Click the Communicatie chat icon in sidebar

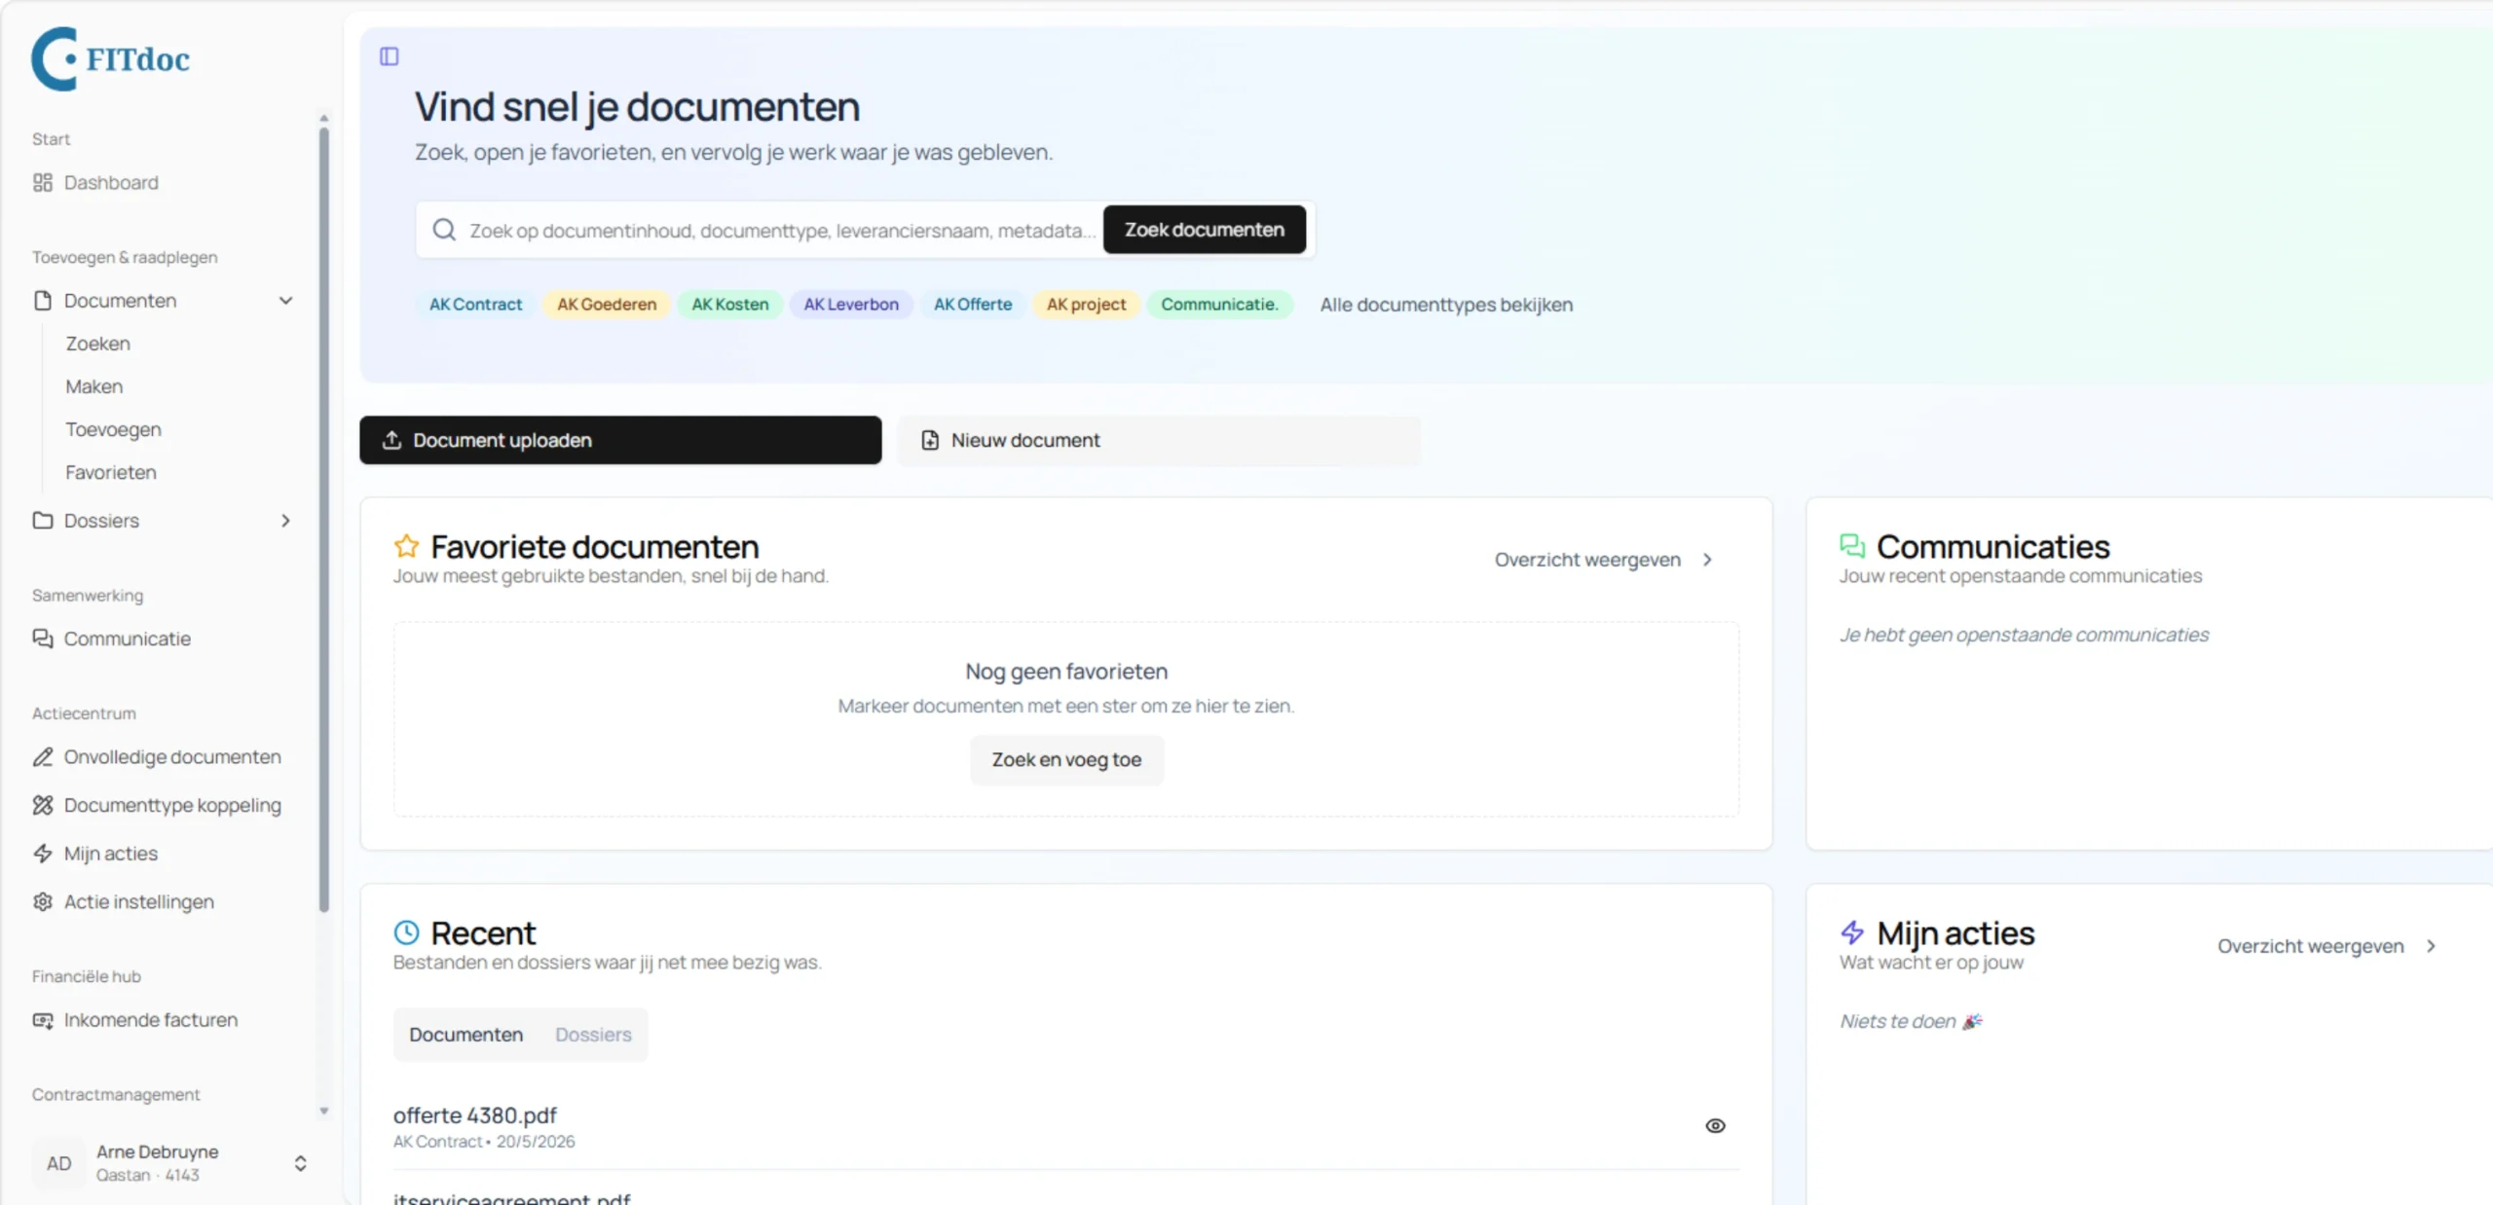(x=42, y=639)
